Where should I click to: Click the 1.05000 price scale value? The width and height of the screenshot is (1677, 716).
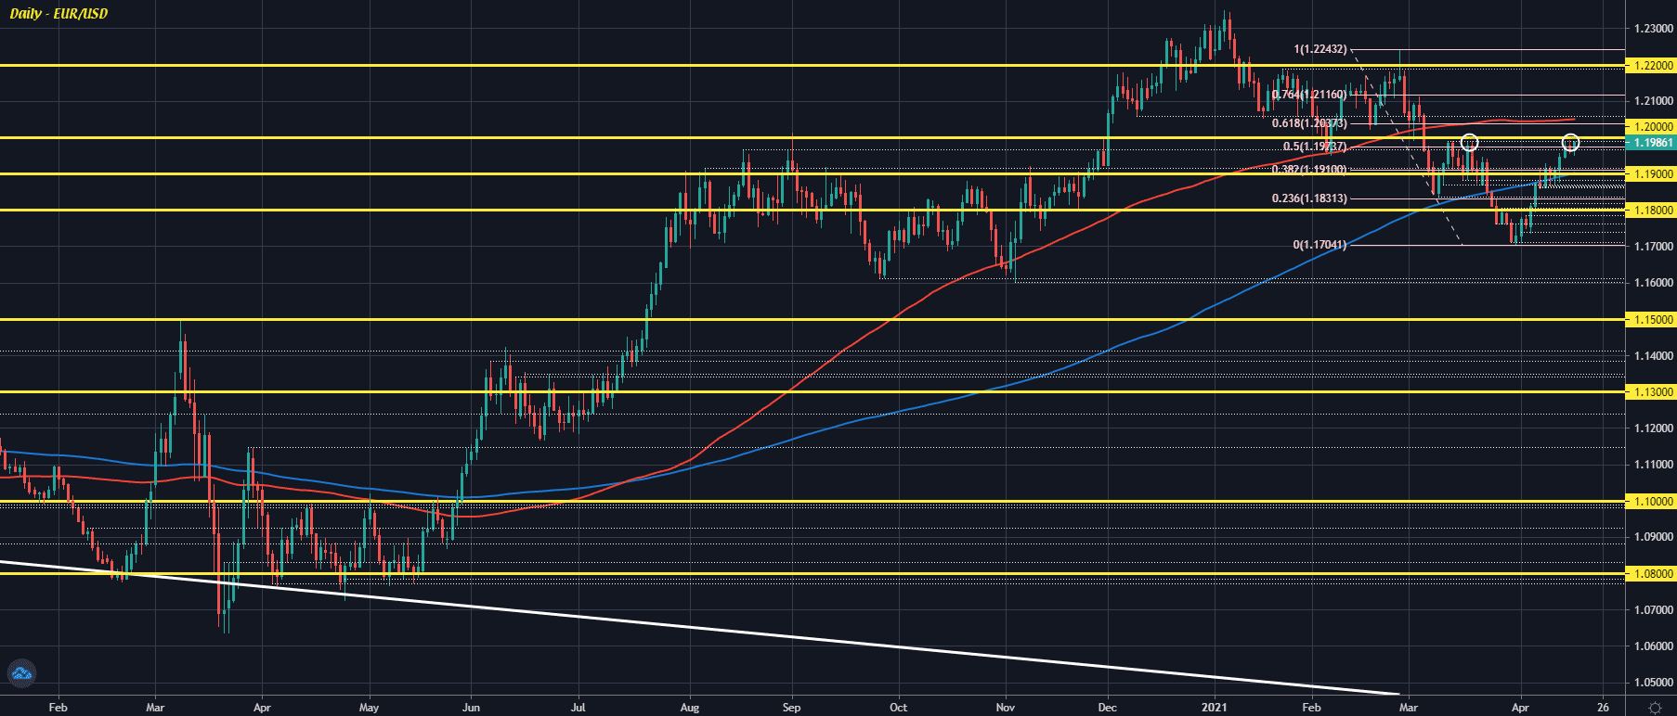pos(1654,683)
